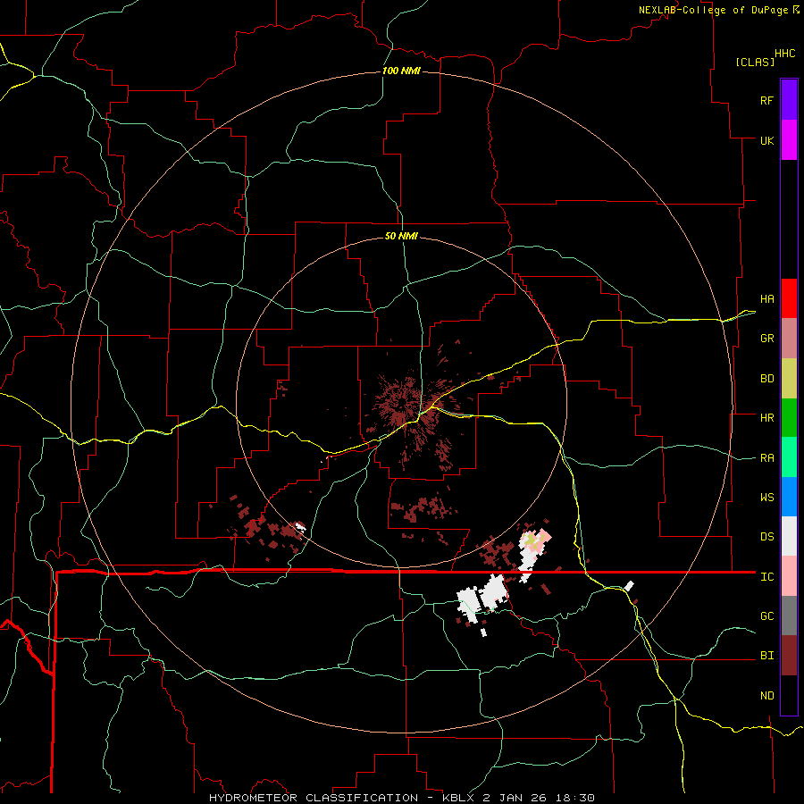The image size is (804, 804).
Task: Click the ND legend label
Action: (x=766, y=696)
